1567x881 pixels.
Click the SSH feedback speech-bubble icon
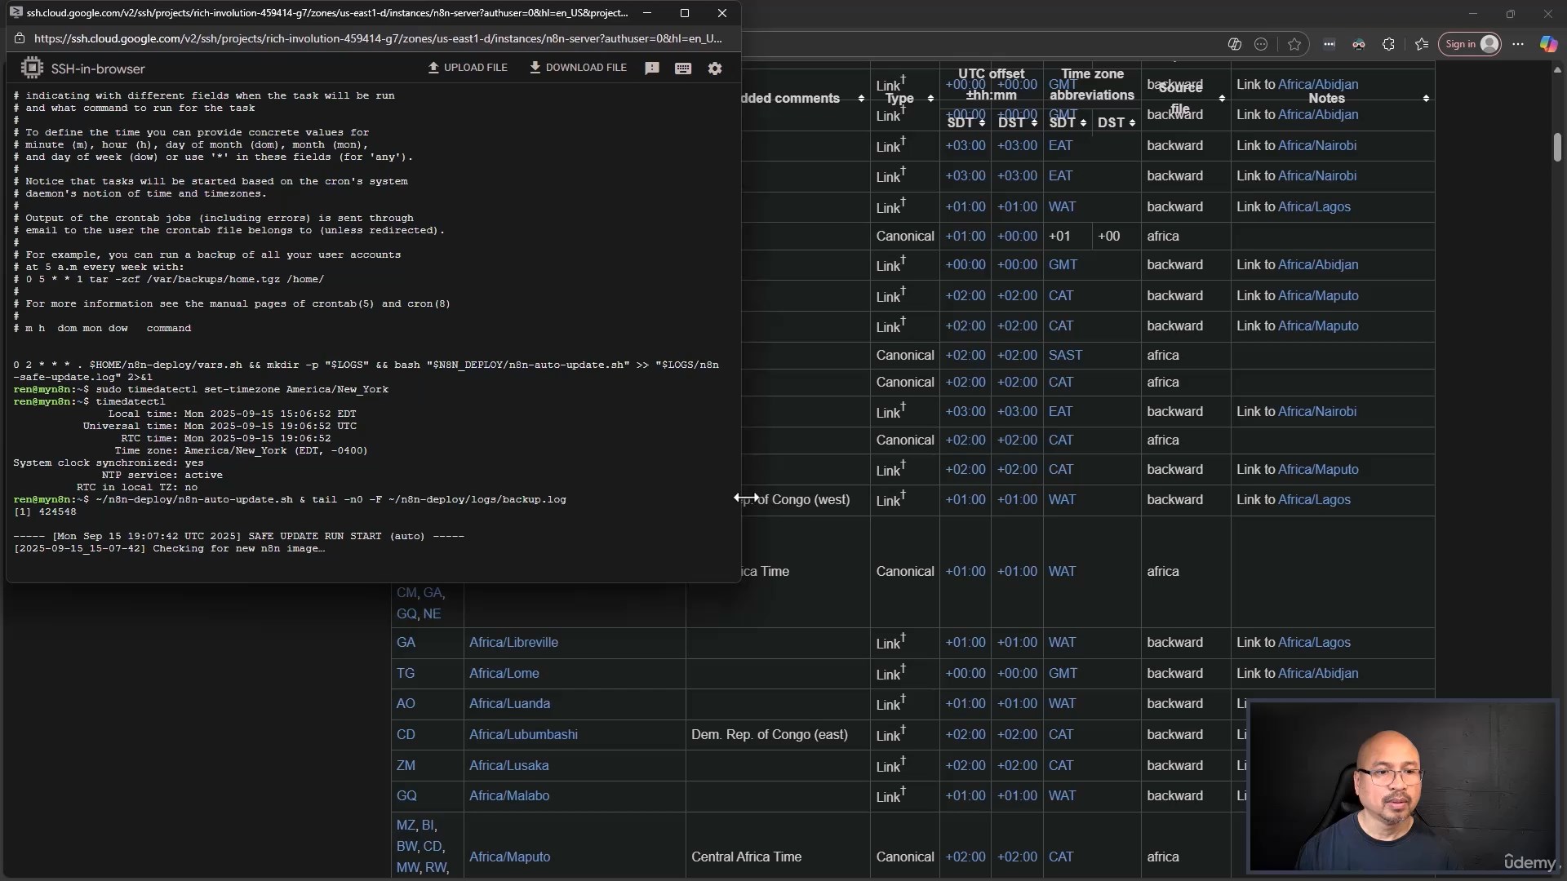click(652, 69)
